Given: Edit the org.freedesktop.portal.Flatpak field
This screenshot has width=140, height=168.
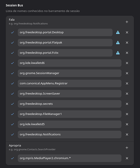Looking at the screenshot, I should pyautogui.click(x=65, y=43).
